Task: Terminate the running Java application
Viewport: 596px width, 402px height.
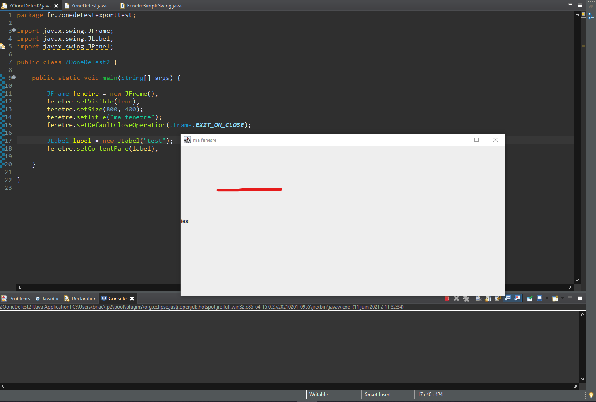Action: pyautogui.click(x=447, y=298)
